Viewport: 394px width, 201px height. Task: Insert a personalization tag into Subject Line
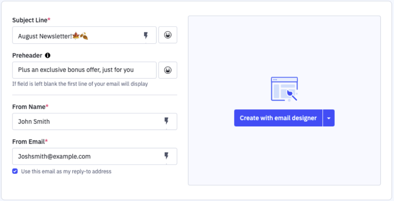tap(146, 36)
